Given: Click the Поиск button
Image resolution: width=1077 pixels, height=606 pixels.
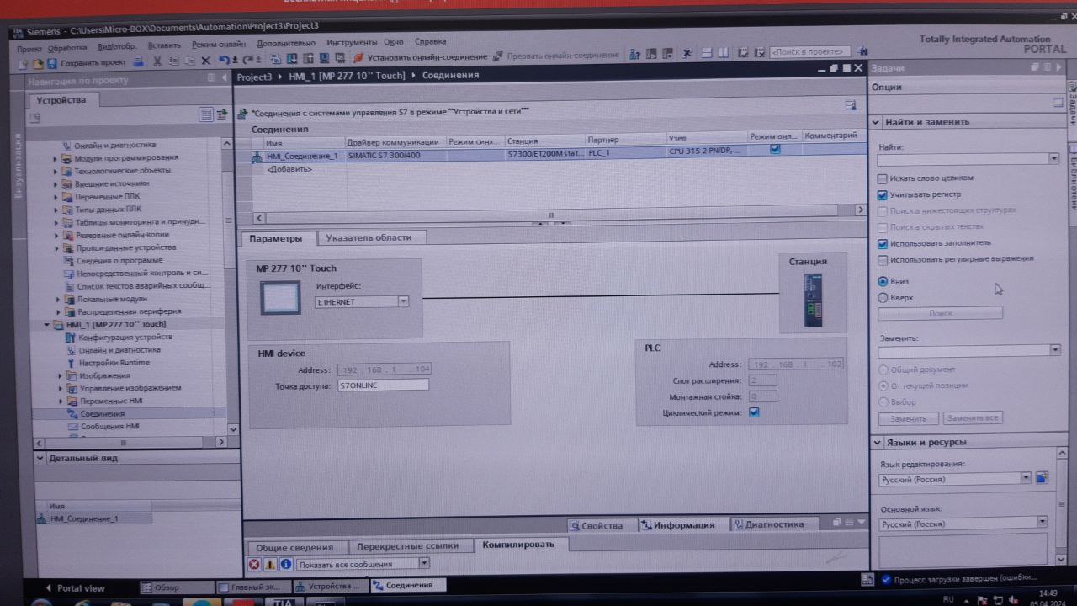Looking at the screenshot, I should point(941,313).
